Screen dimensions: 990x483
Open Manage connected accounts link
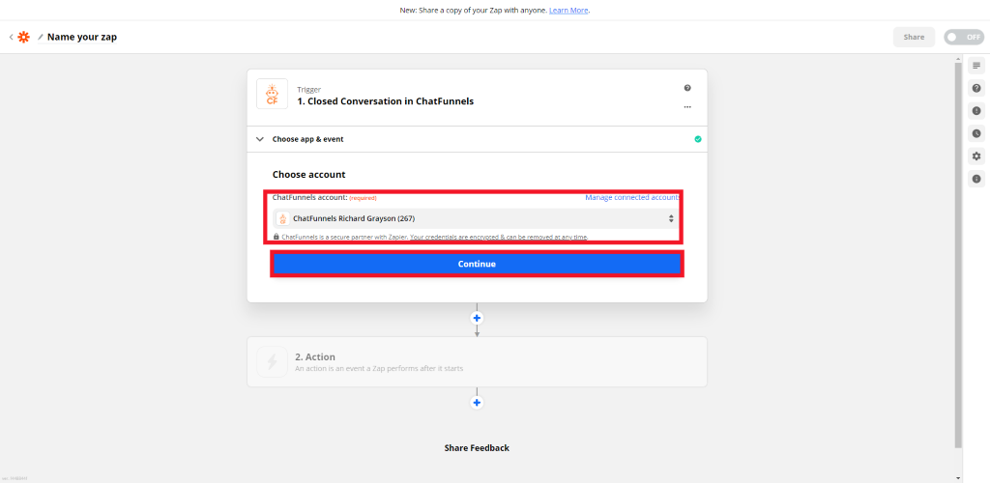632,197
